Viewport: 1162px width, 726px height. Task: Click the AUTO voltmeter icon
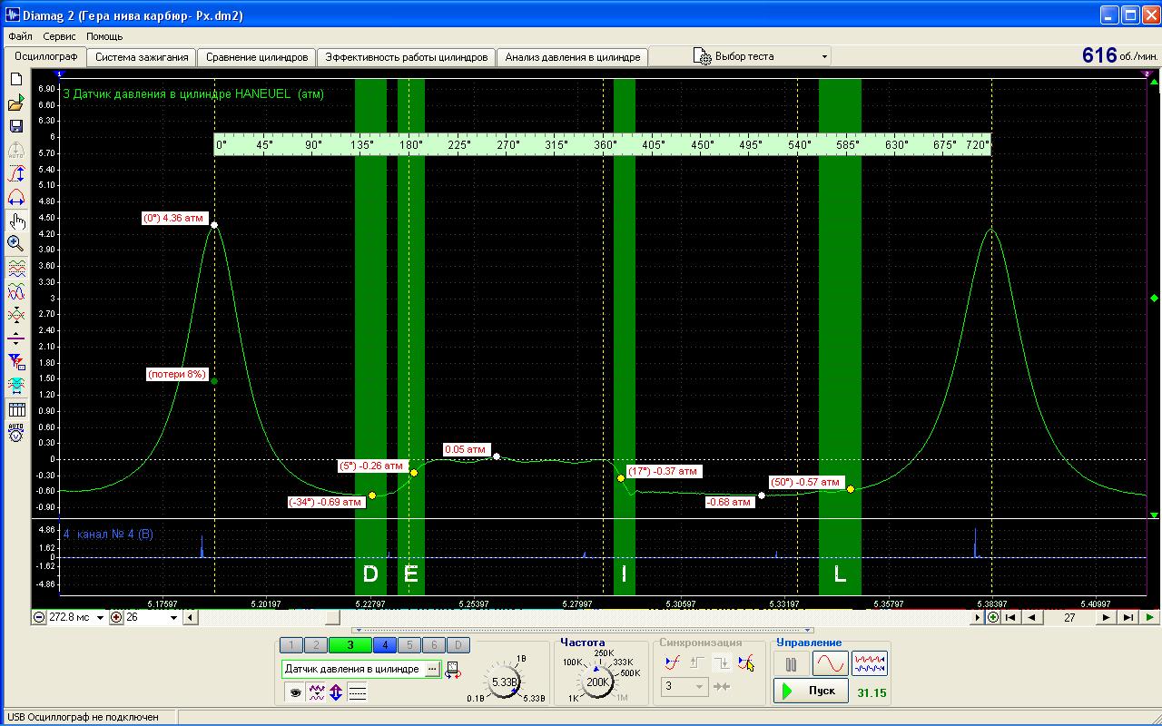click(x=15, y=433)
